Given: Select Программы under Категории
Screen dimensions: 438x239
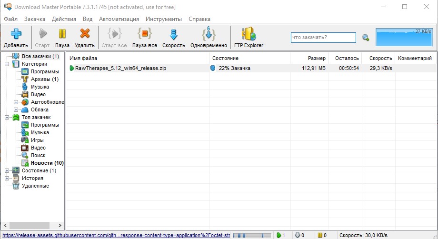Looking at the screenshot, I should [x=45, y=71].
